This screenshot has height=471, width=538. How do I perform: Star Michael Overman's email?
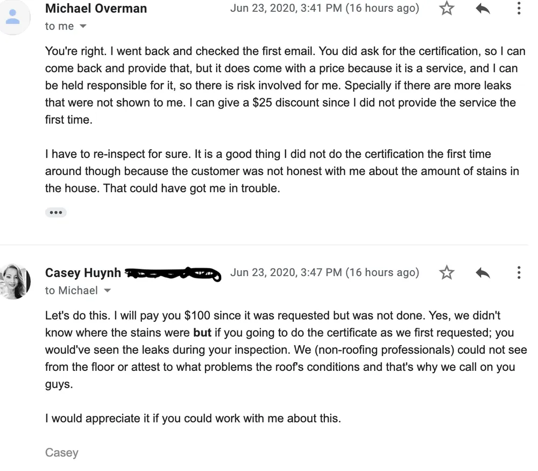447,9
